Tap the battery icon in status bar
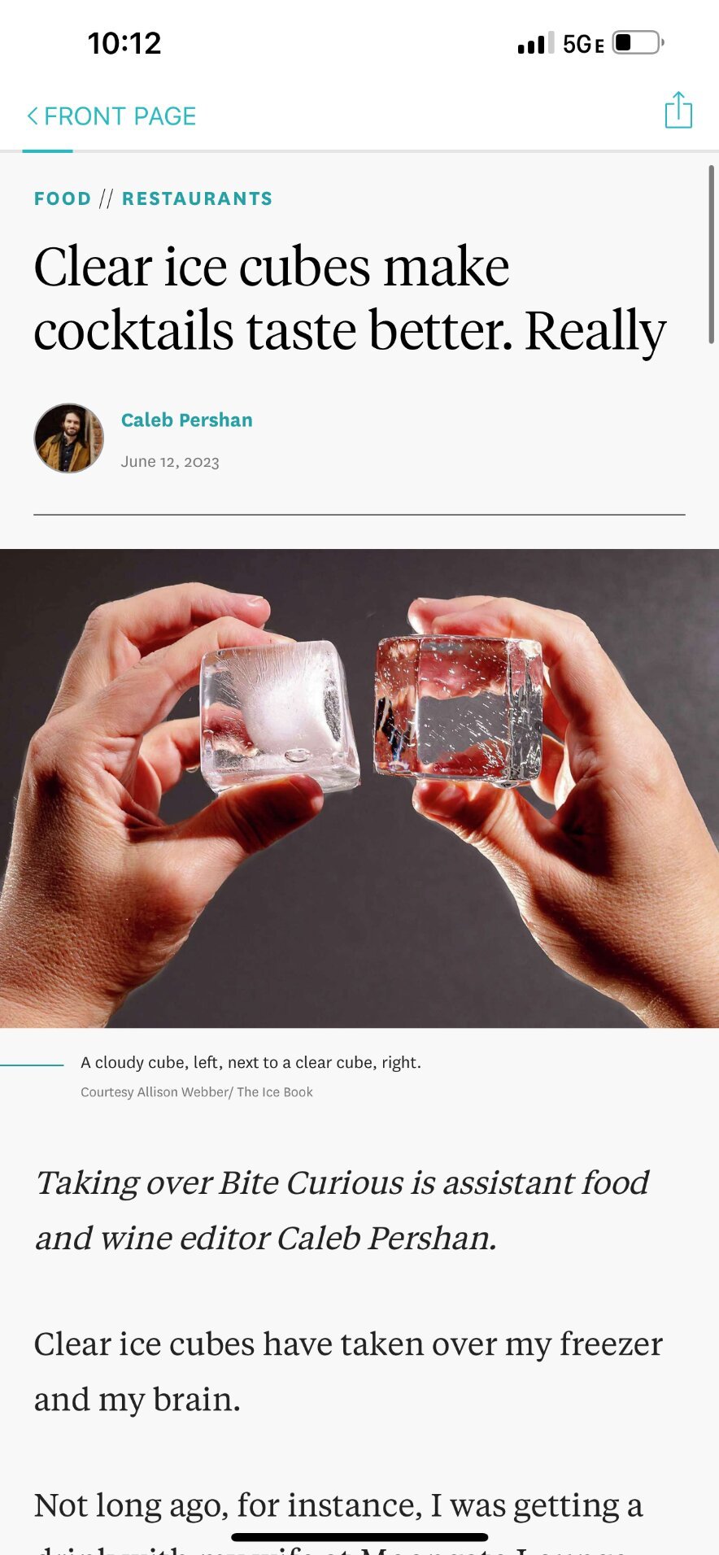Screen dimensions: 719x1555 point(638,42)
